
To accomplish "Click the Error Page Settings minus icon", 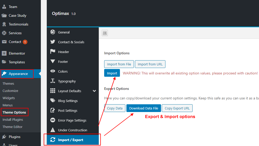I will click(x=53, y=120).
